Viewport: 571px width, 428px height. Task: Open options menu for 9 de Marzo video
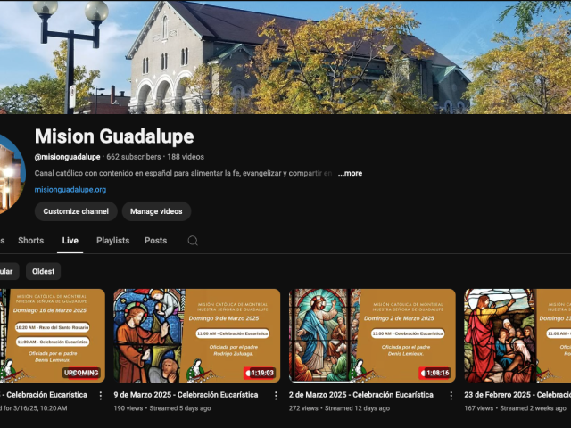tap(276, 396)
